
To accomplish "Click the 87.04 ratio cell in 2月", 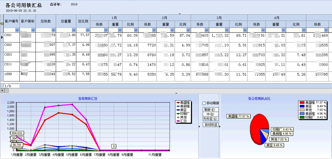I will 183,37.
